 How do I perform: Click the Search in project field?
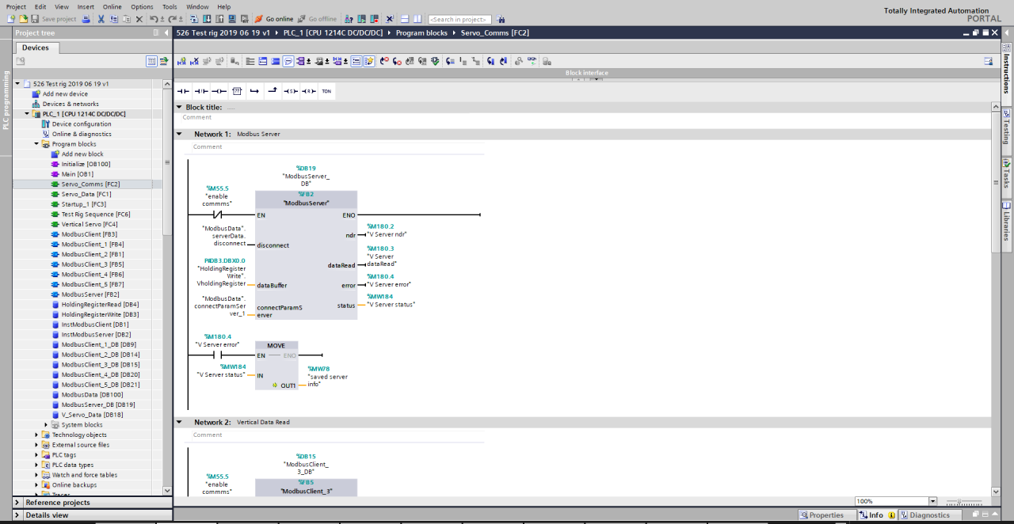pyautogui.click(x=459, y=19)
